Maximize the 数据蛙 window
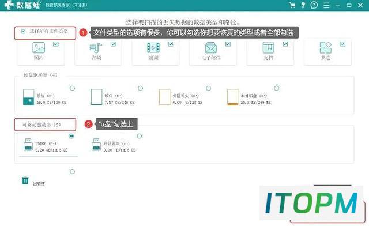 [x=349, y=5]
